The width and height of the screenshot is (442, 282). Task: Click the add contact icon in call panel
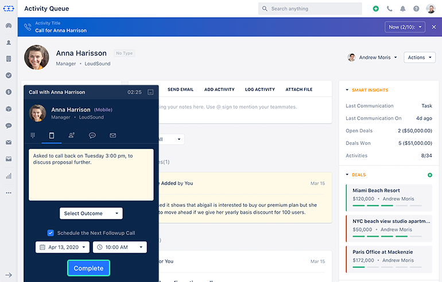tap(72, 135)
